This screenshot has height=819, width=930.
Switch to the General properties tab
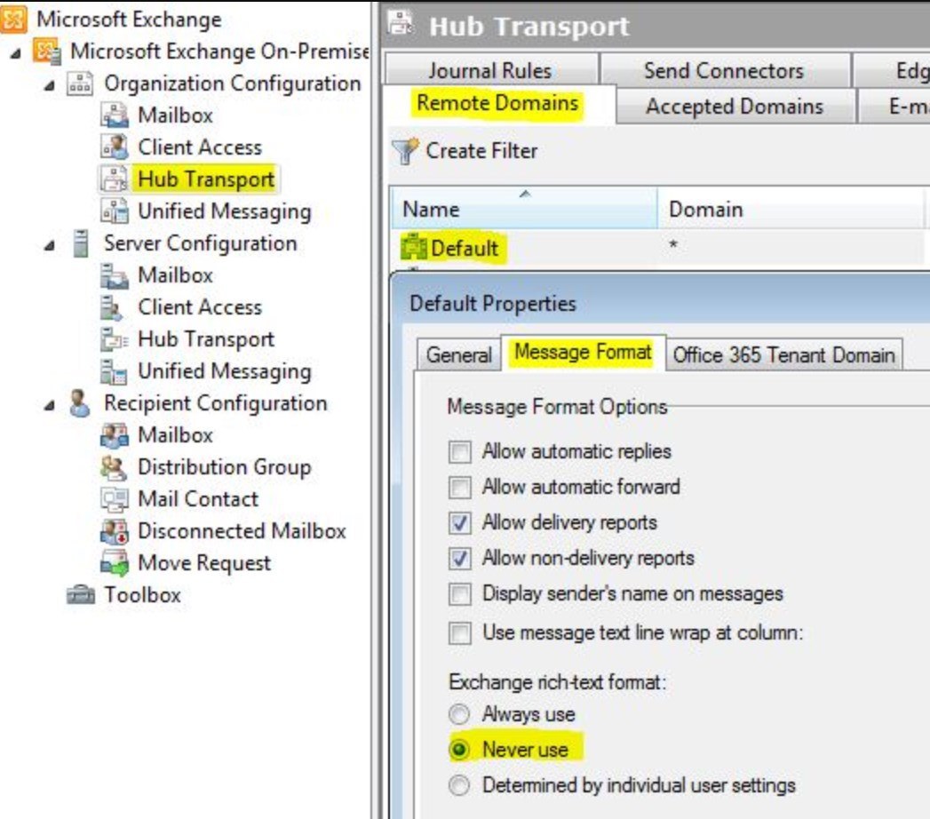click(458, 354)
